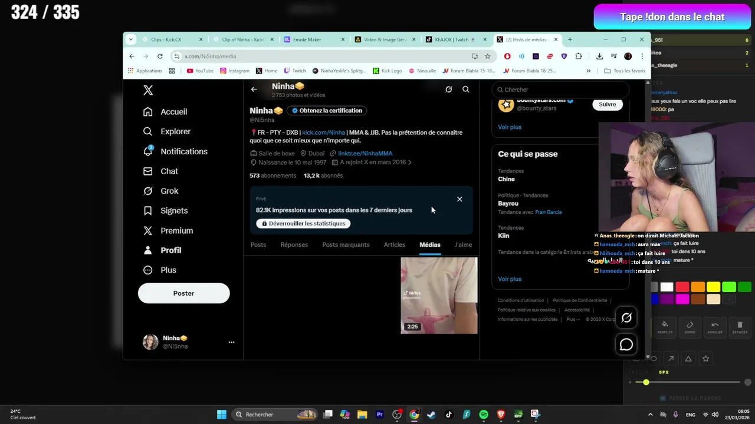Go back with the profile header arrow
Screen dimensions: 755x424
coord(254,90)
